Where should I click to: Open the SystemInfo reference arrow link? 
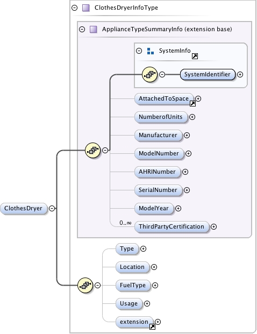coord(195,56)
